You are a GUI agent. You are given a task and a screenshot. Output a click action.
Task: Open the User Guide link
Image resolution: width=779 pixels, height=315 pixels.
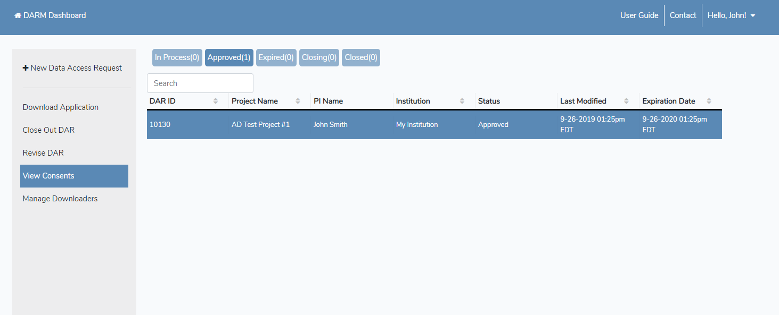[x=639, y=15]
